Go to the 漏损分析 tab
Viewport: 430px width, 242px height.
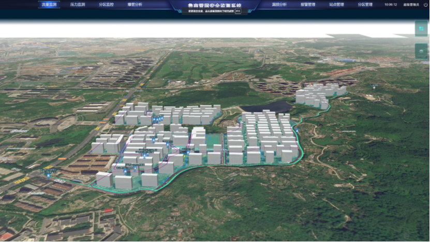279,4
